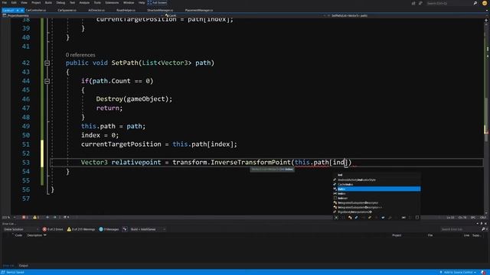Toggle the Warnings filter in Error List
Viewport: 490px width, 275px height.
coord(81,229)
